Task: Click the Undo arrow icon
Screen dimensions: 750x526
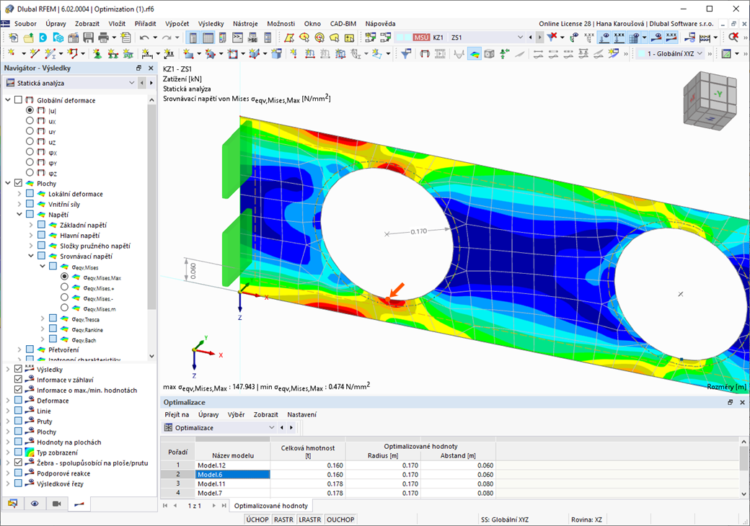Action: tap(144, 37)
